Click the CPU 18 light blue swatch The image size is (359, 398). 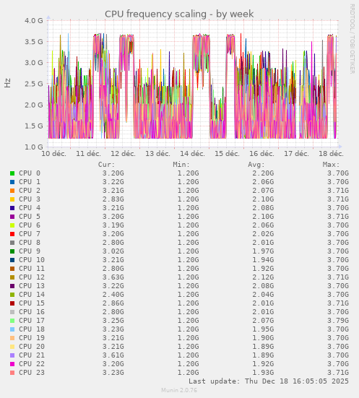point(12,329)
